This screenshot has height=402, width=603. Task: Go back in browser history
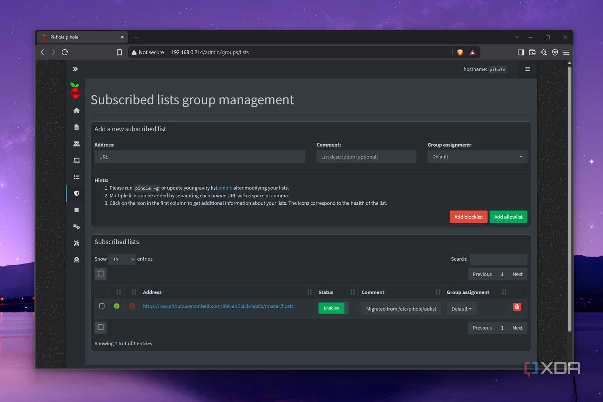pos(42,52)
